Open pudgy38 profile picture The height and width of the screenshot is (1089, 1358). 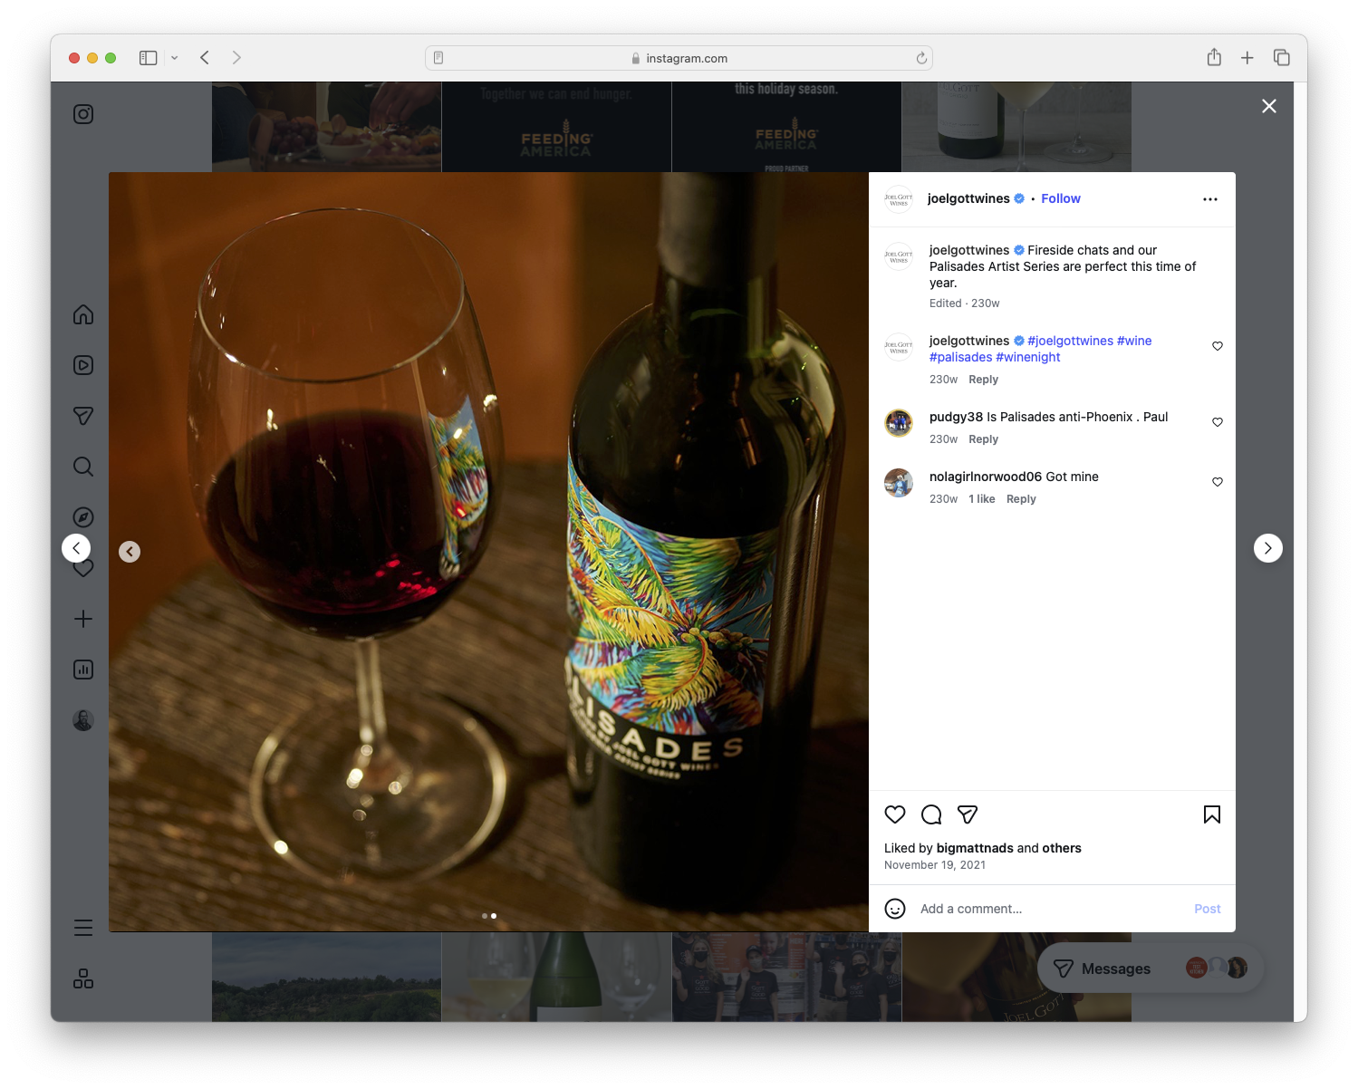tap(899, 423)
